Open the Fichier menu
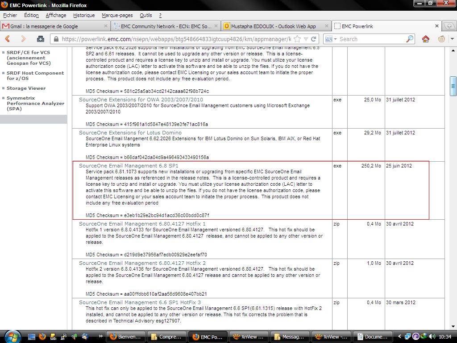 point(10,15)
